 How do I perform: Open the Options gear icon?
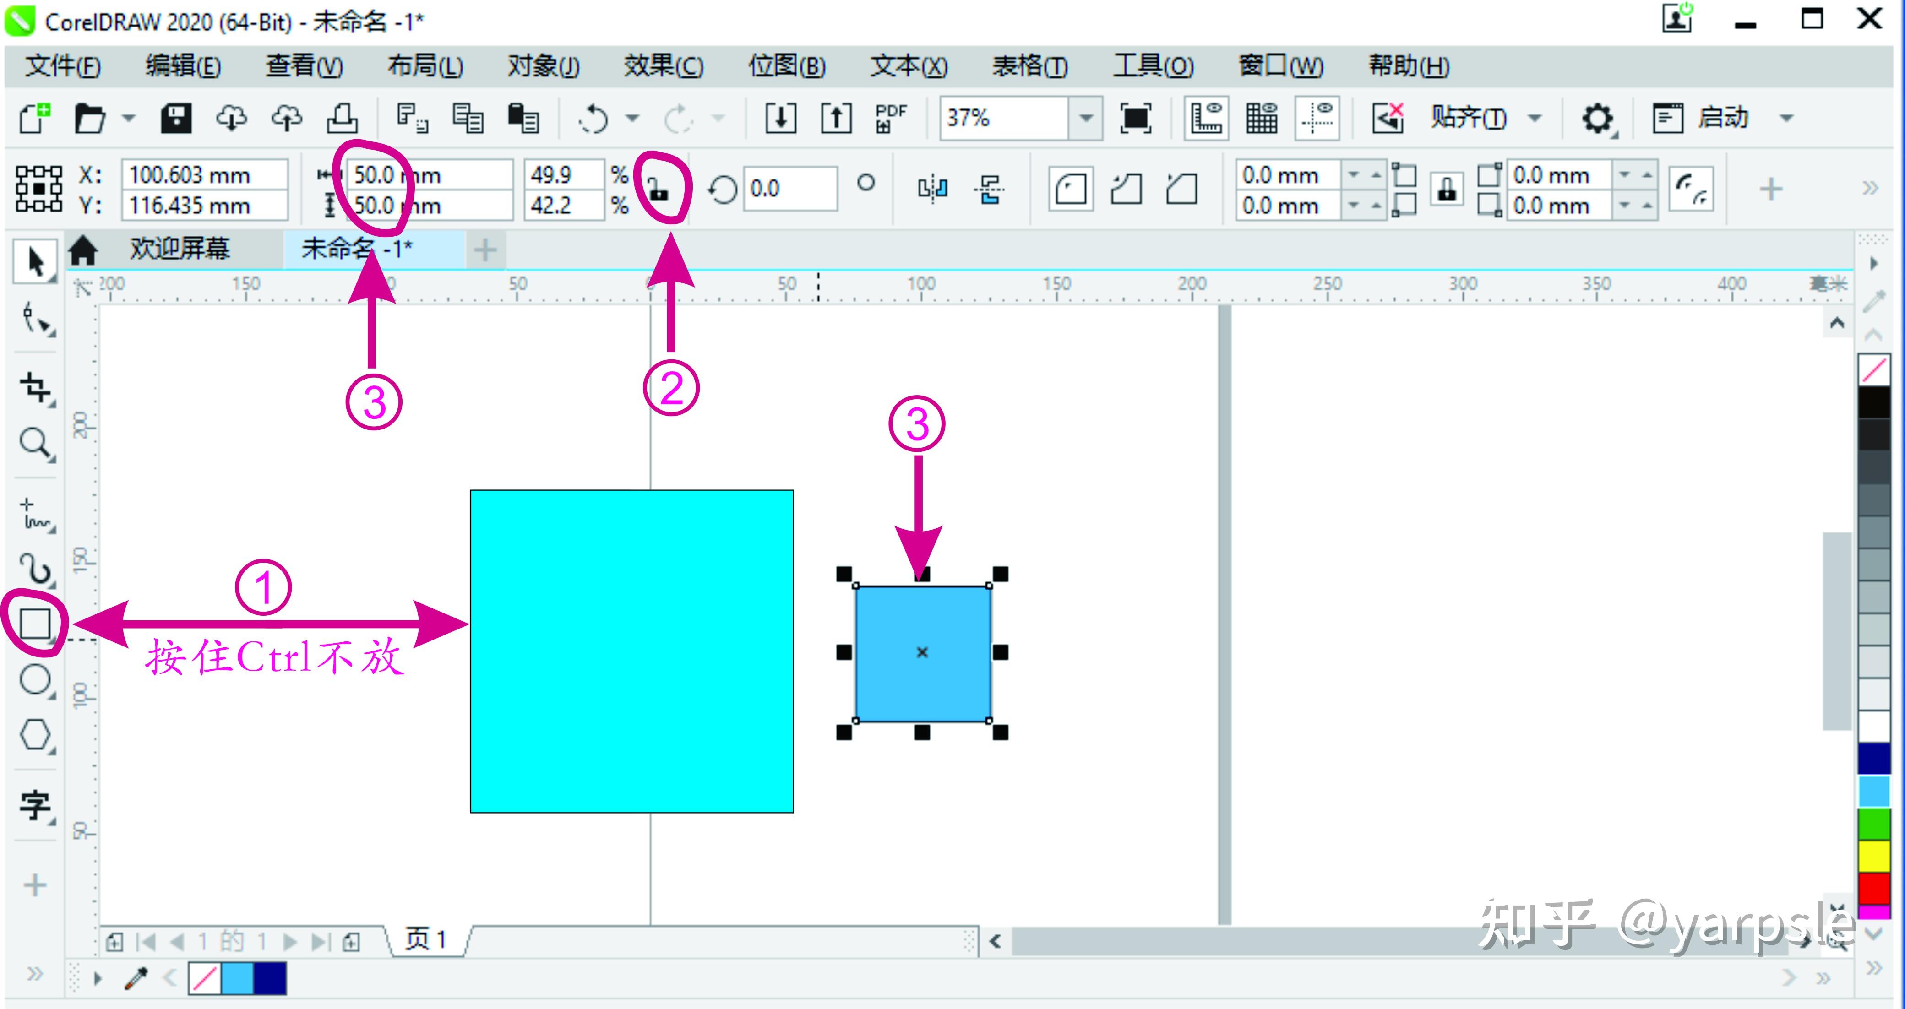pyautogui.click(x=1597, y=118)
